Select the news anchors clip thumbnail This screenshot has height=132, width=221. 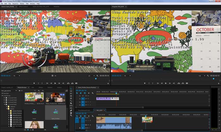click(56, 97)
